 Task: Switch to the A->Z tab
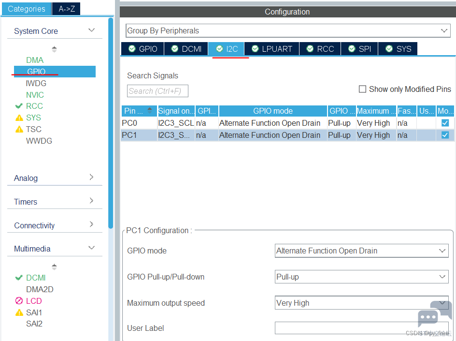pyautogui.click(x=67, y=9)
